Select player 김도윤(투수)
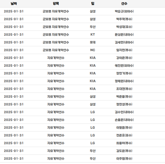 [x=124, y=151]
